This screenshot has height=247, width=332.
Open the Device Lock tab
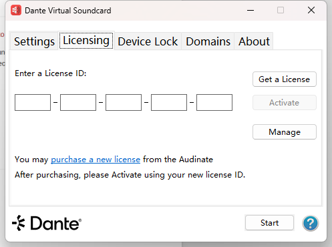(148, 41)
